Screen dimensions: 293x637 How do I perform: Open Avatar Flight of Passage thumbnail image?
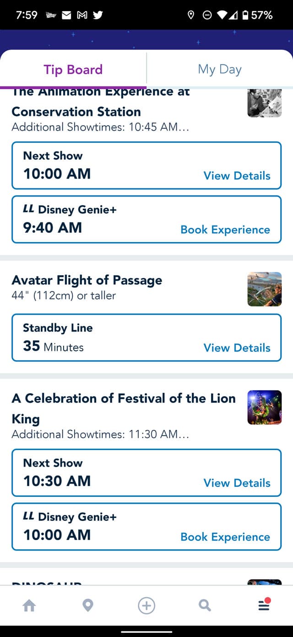coord(264,289)
